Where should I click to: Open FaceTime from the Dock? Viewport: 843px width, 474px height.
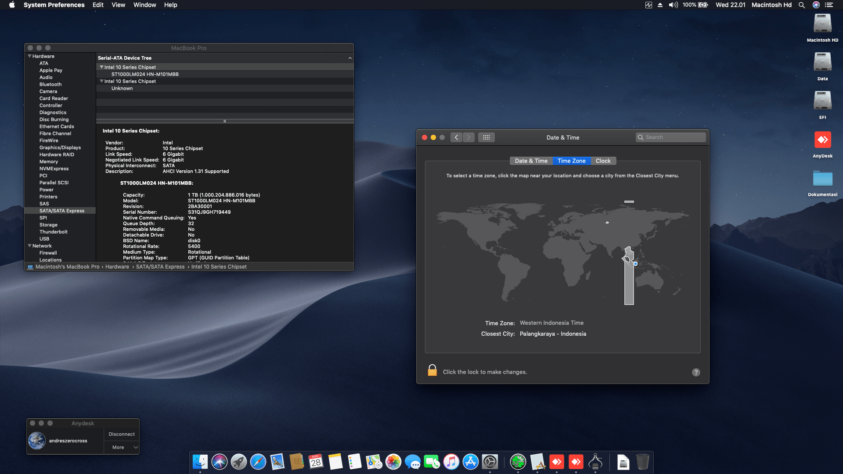tap(432, 462)
